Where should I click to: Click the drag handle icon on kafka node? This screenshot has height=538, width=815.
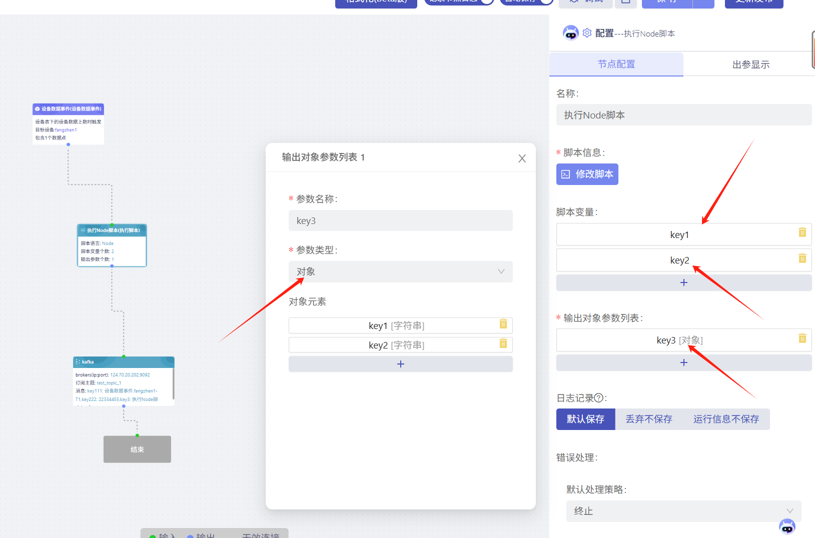coord(78,361)
